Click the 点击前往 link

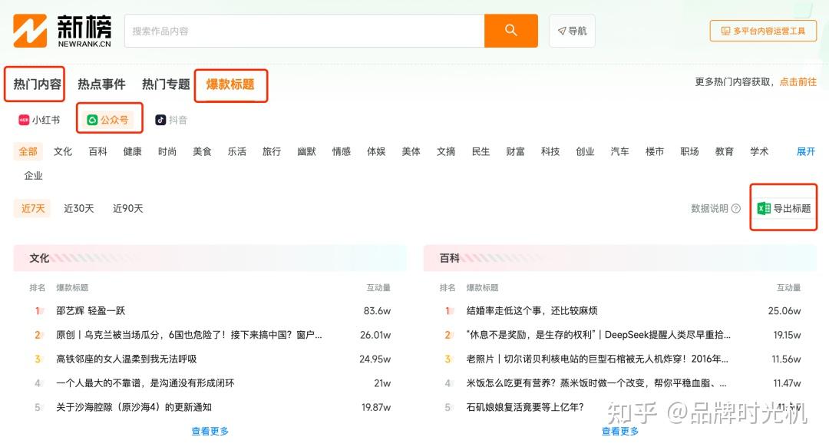[x=797, y=81]
